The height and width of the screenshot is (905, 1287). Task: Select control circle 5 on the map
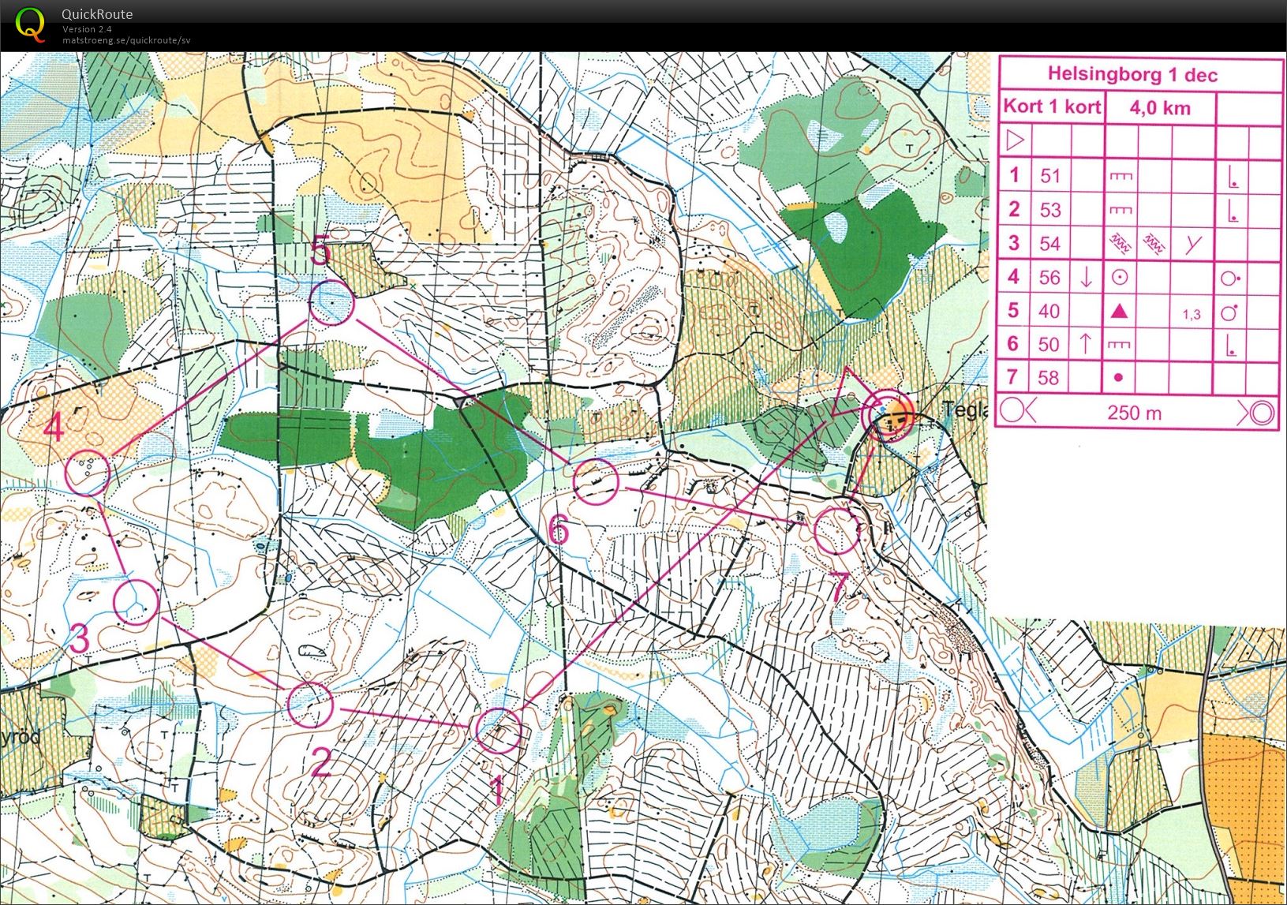click(331, 302)
